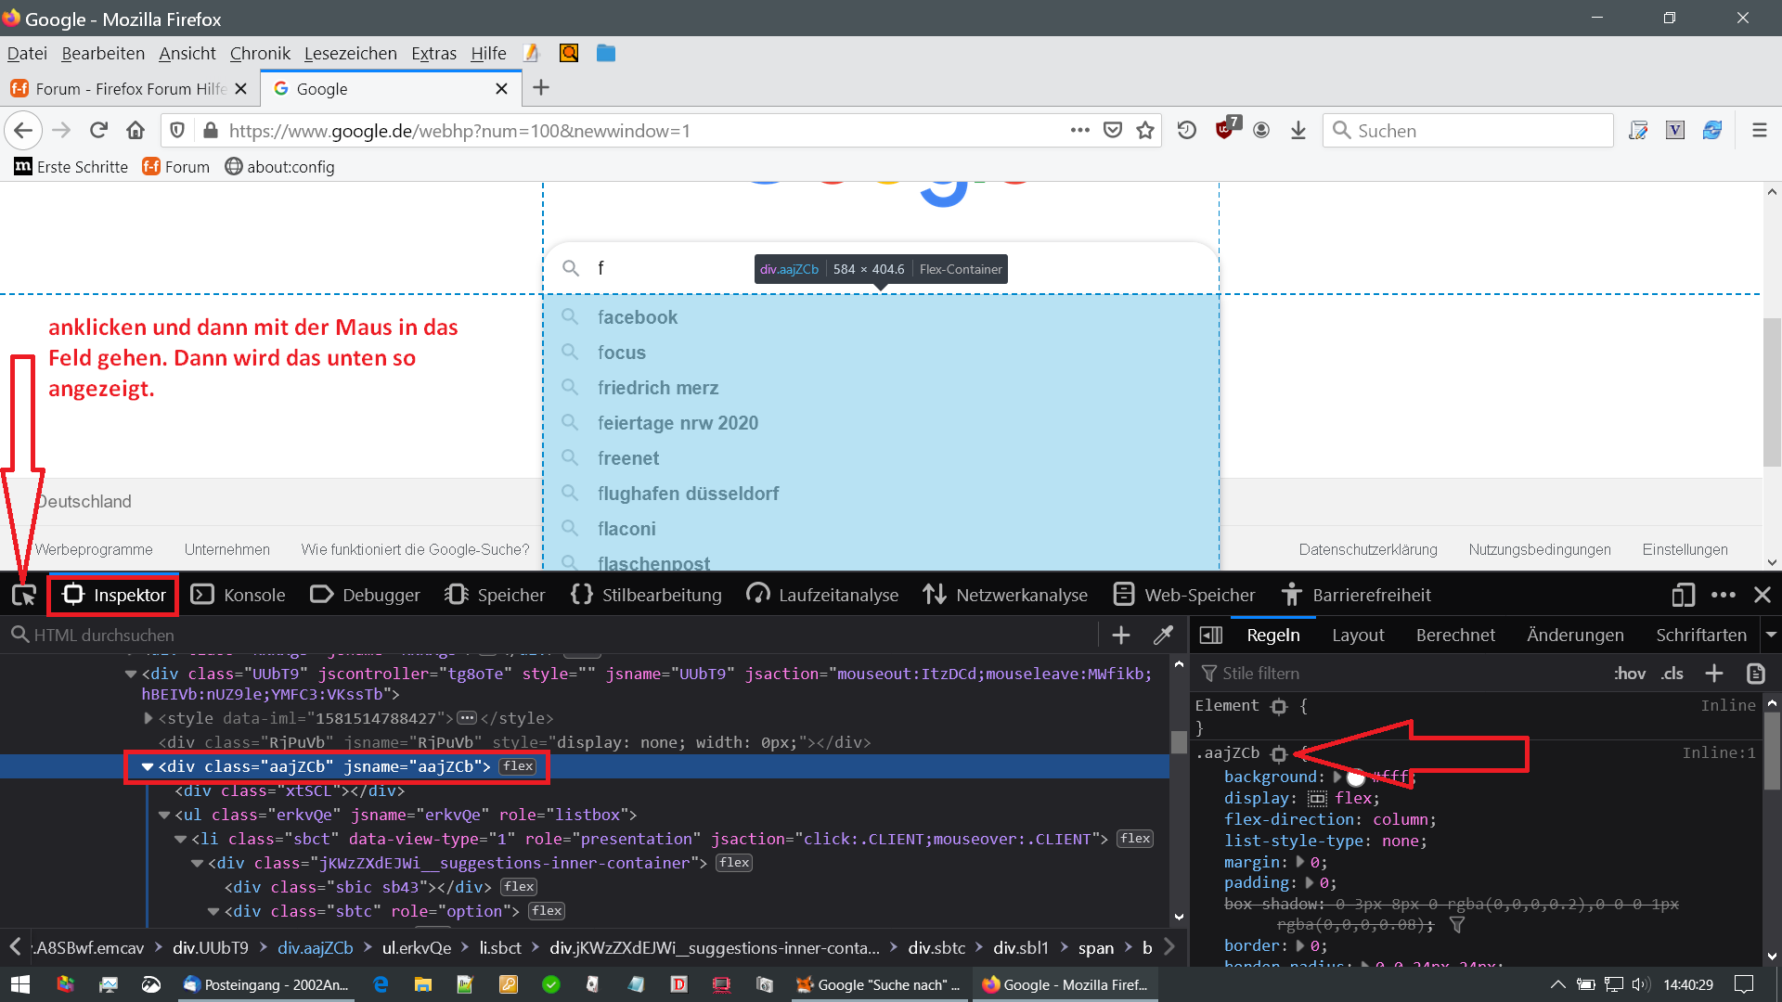The image size is (1782, 1002).
Task: Click the element picker icon in devtools
Action: 24,595
